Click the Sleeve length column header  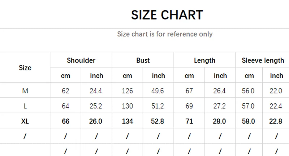[x=263, y=60]
